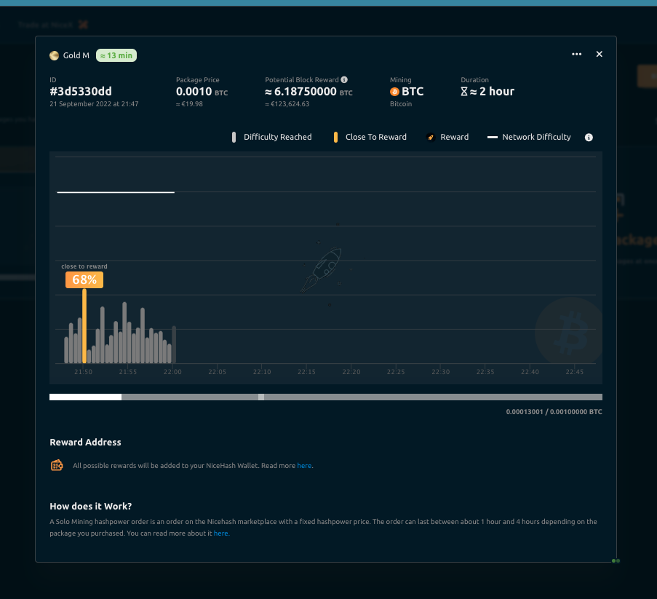Click the orange Bitcoin BTC icon
Viewport: 657px width, 599px height.
point(395,92)
